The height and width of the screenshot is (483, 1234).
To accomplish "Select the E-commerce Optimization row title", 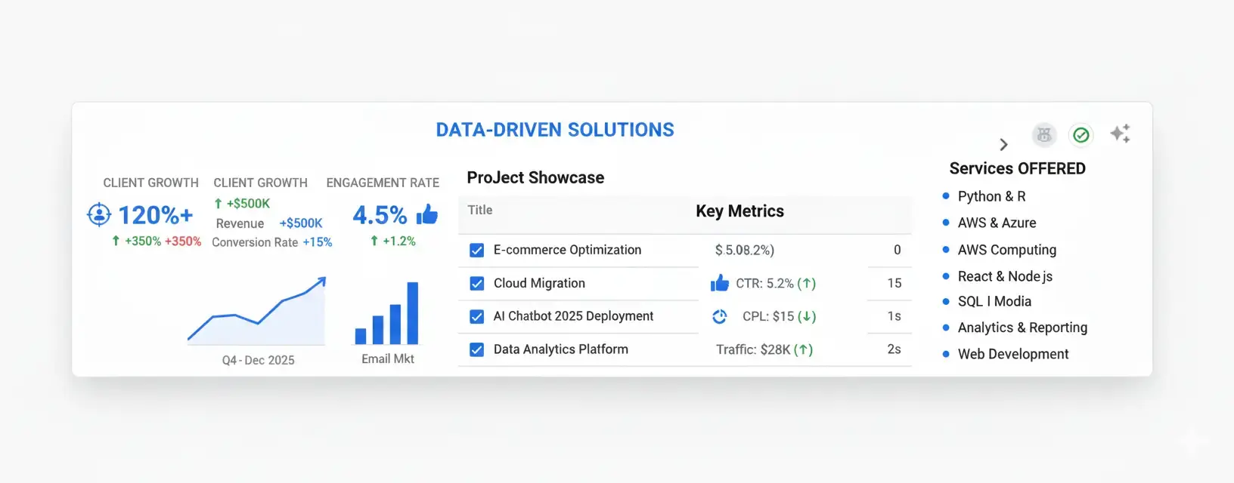I will 567,250.
